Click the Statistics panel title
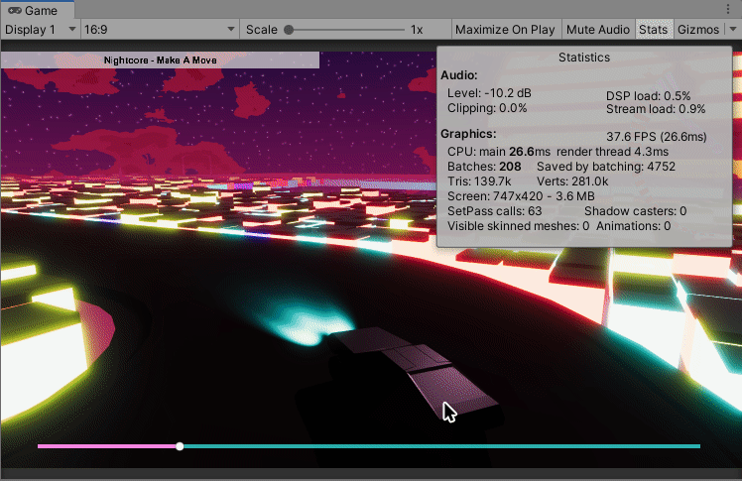The image size is (742, 481). pyautogui.click(x=584, y=58)
